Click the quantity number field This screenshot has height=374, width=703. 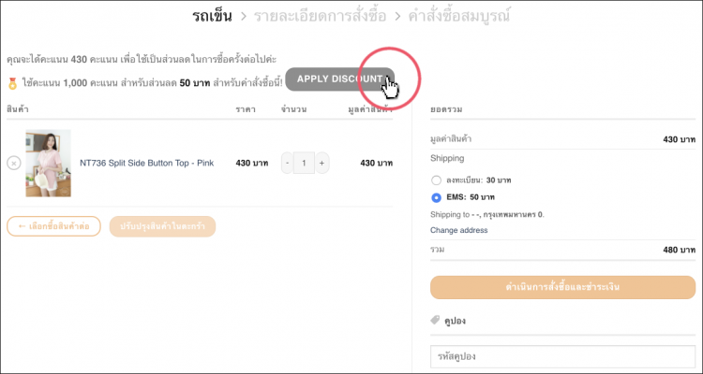tap(304, 163)
